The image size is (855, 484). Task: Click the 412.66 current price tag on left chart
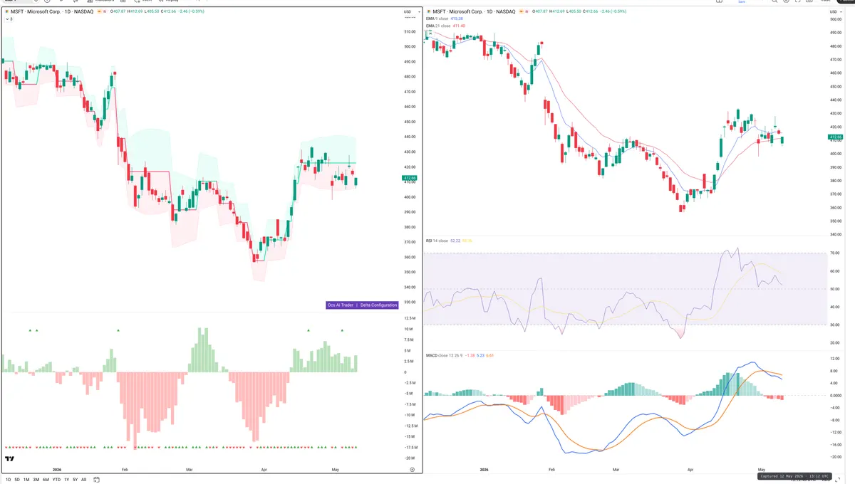[x=409, y=178]
